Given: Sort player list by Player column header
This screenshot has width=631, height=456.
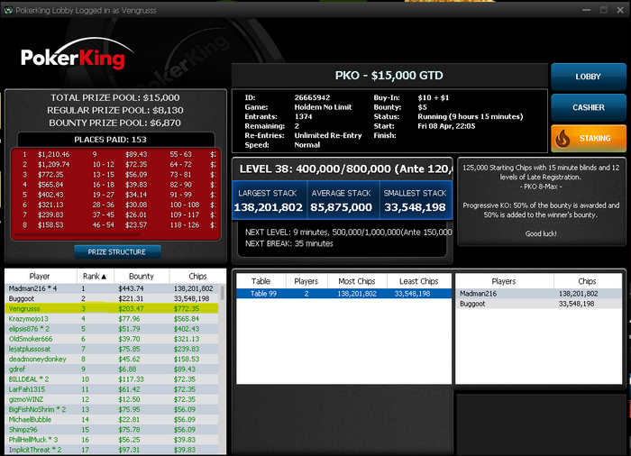Looking at the screenshot, I should pos(41,276).
